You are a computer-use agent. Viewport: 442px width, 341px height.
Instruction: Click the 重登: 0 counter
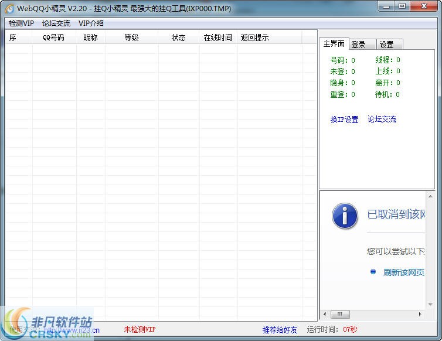(343, 94)
